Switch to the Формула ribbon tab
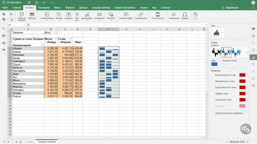The image size is (257, 144). click(x=70, y=8)
